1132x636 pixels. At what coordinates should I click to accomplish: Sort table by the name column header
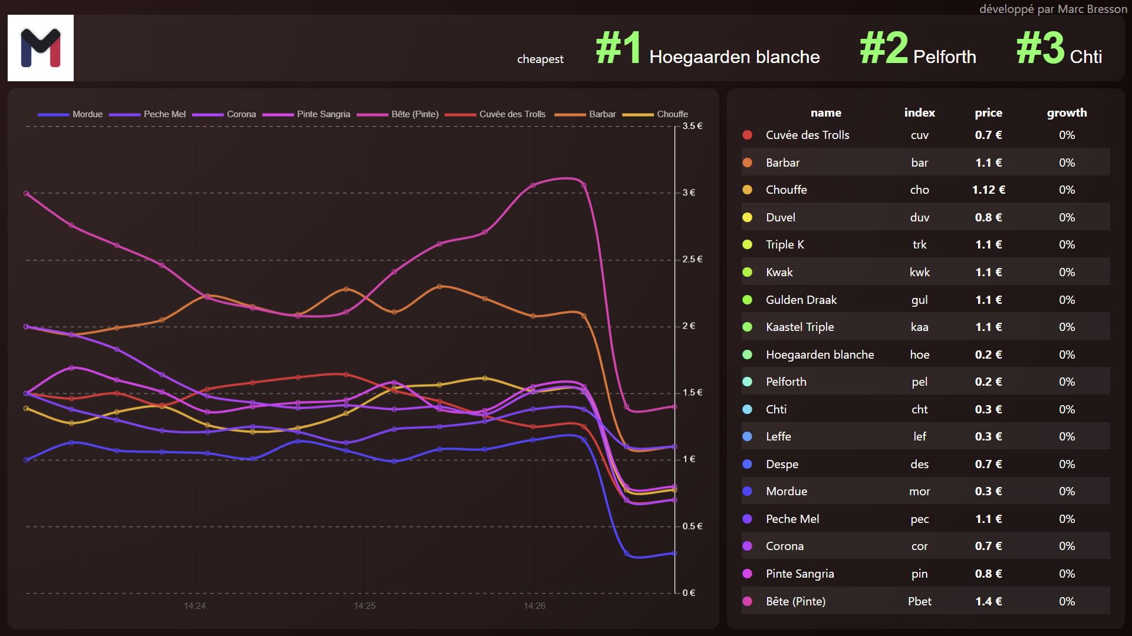[x=825, y=112]
